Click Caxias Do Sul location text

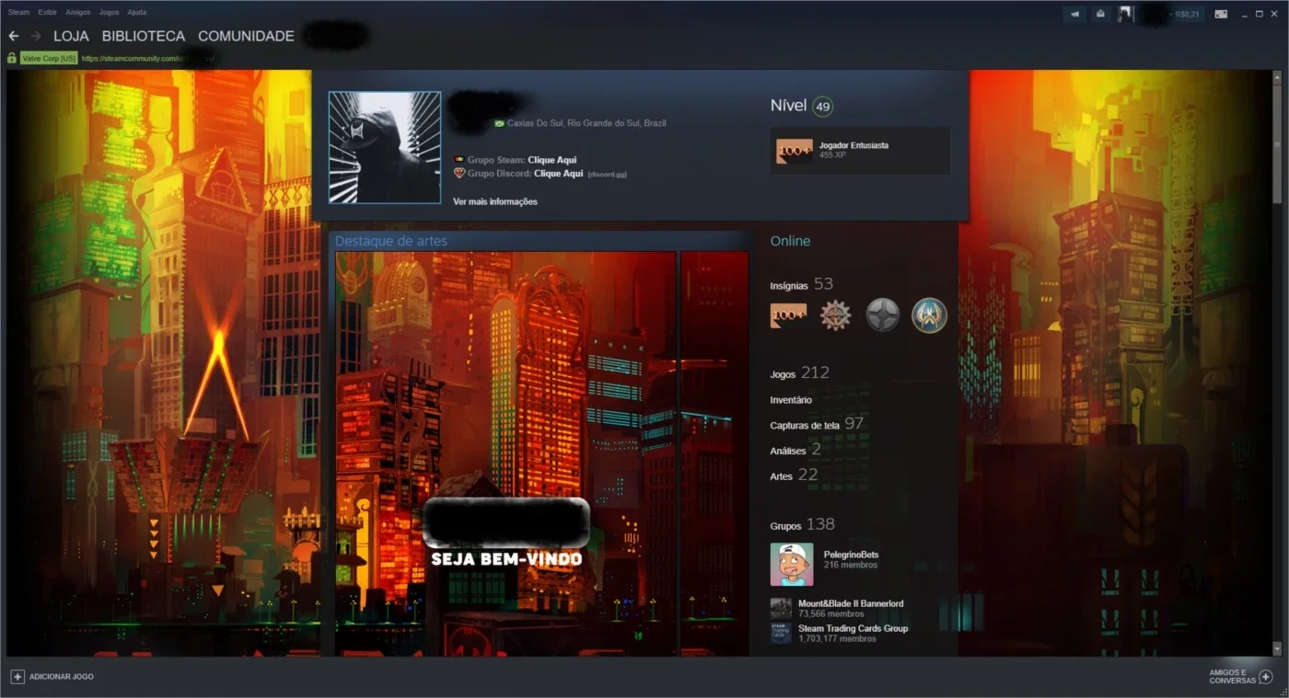pos(586,123)
